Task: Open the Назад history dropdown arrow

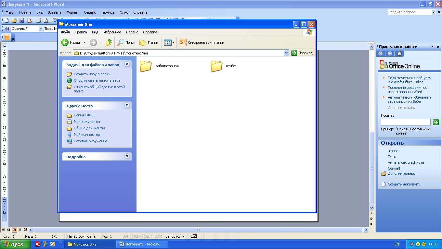Action: (x=84, y=42)
